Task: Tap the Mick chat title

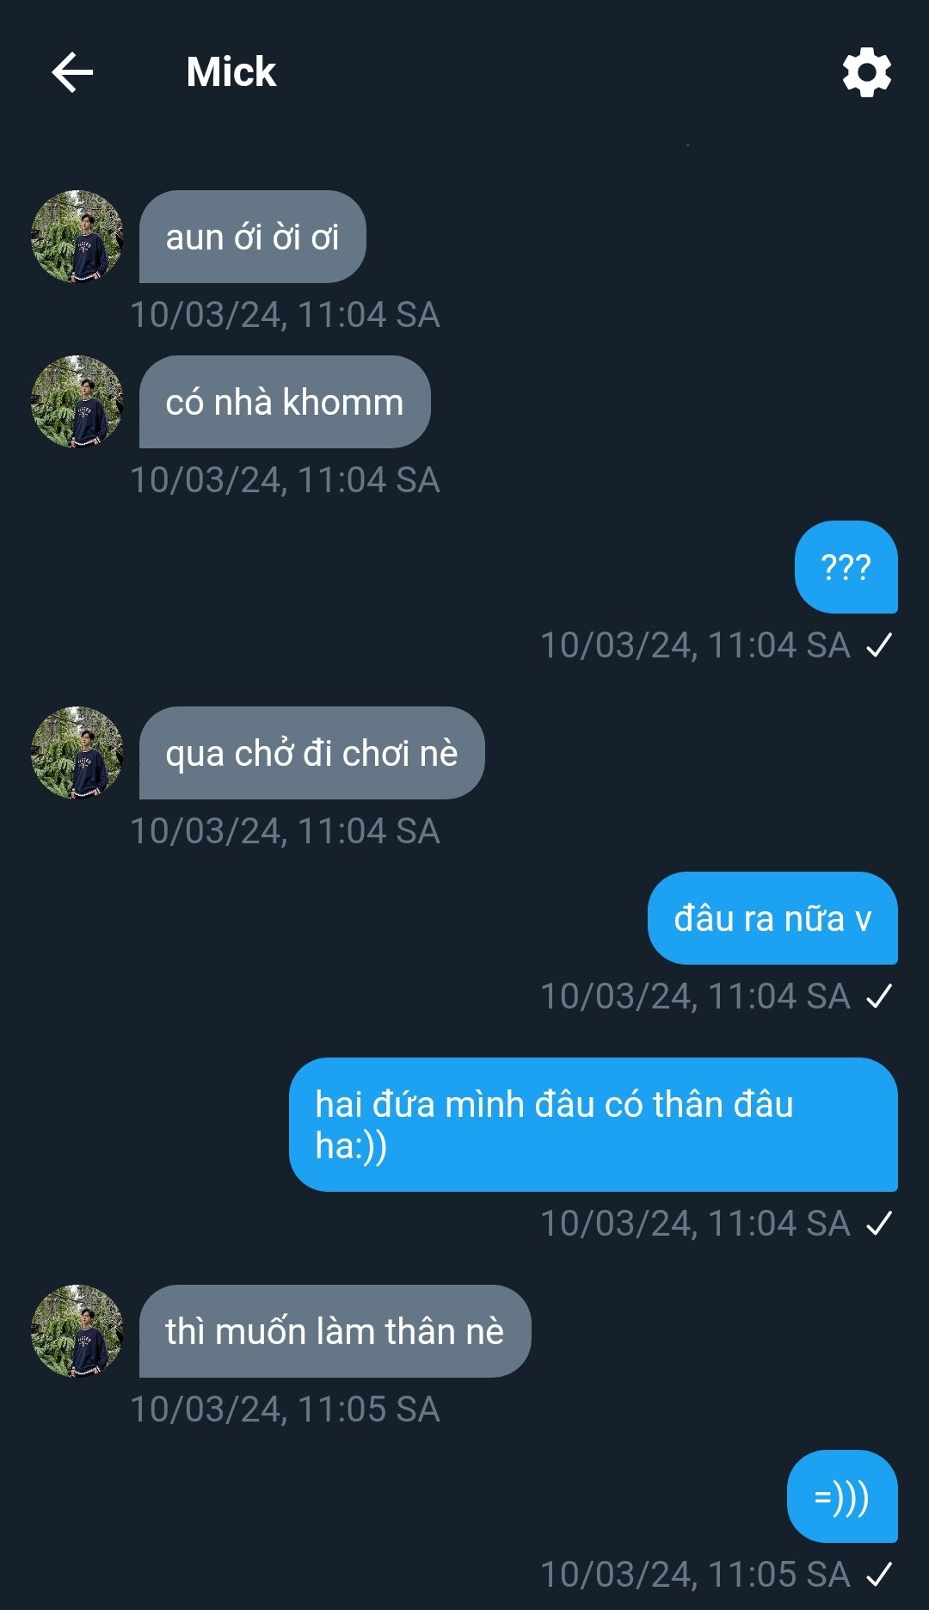Action: (x=231, y=72)
